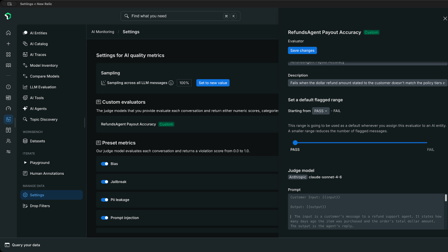Image resolution: width=448 pixels, height=252 pixels.
Task: Select Settings under Manage Data
Action: (51, 195)
